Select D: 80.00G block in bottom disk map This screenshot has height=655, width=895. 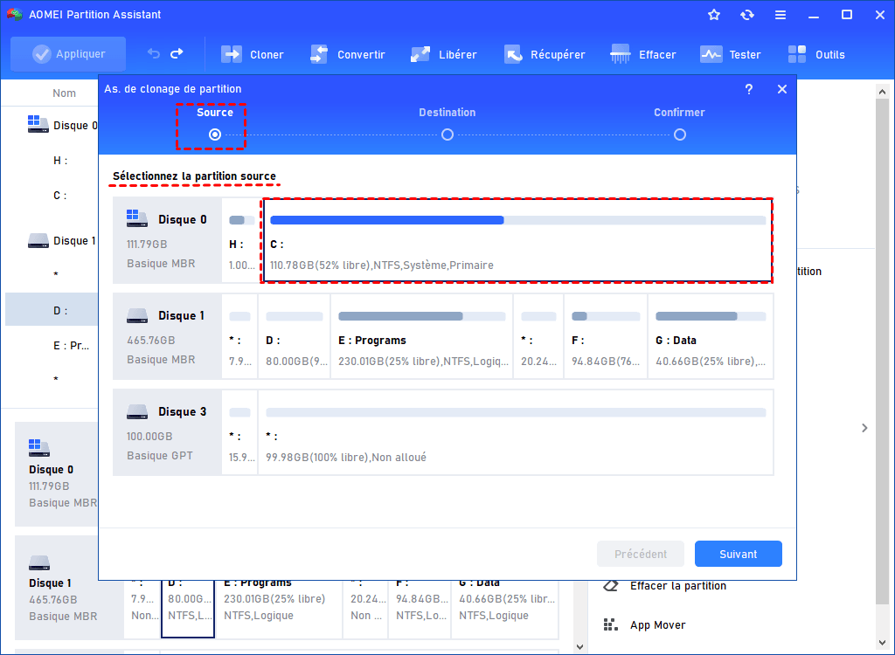(x=188, y=608)
